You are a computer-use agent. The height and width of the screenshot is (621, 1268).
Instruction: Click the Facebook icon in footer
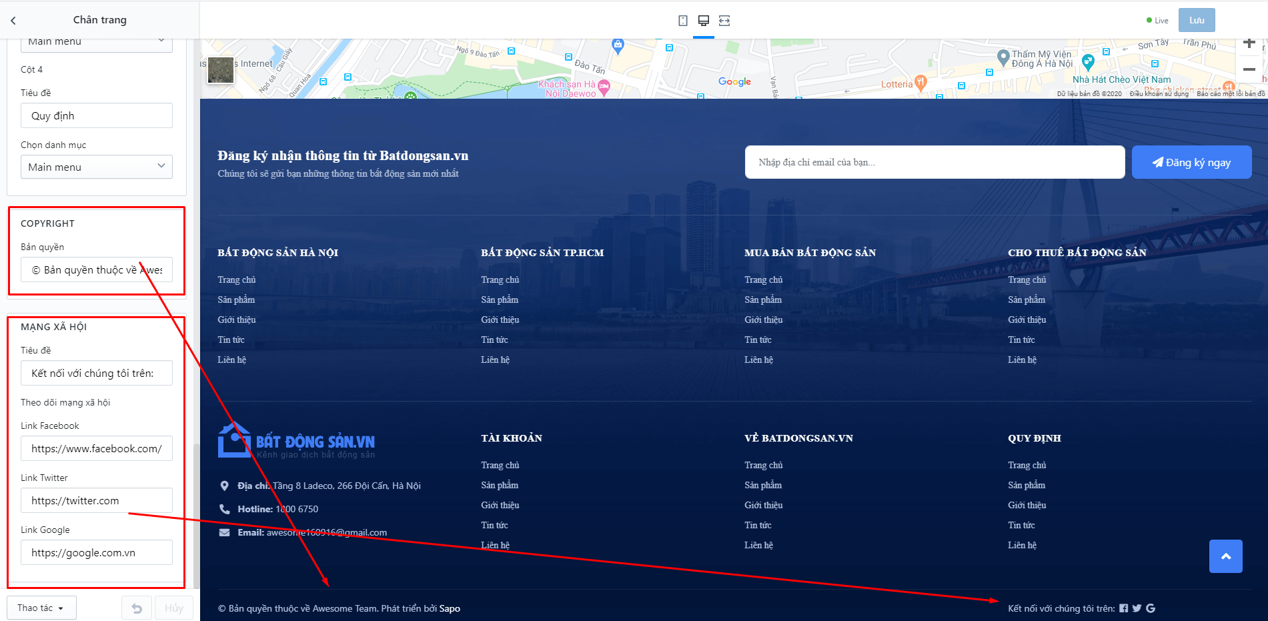pyautogui.click(x=1124, y=608)
